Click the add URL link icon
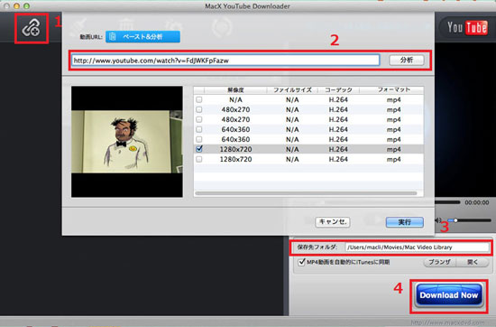The width and height of the screenshot is (496, 327). (31, 28)
